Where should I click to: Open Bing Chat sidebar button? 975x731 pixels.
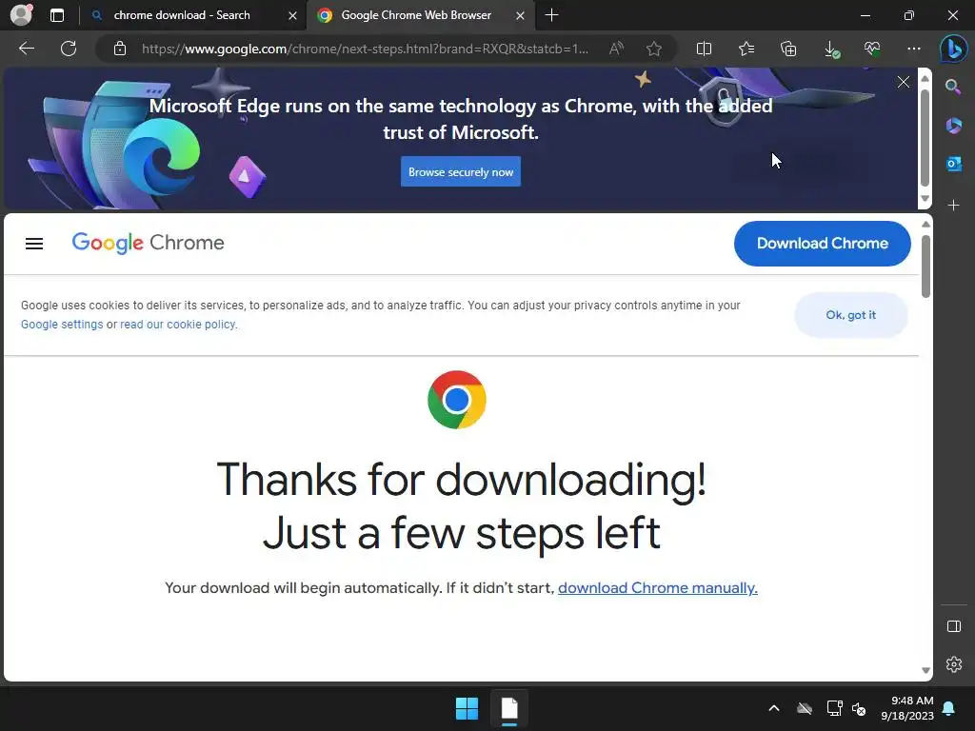click(x=954, y=49)
